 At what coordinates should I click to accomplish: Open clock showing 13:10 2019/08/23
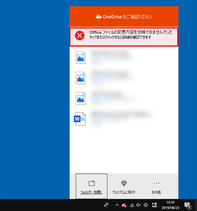171,205
